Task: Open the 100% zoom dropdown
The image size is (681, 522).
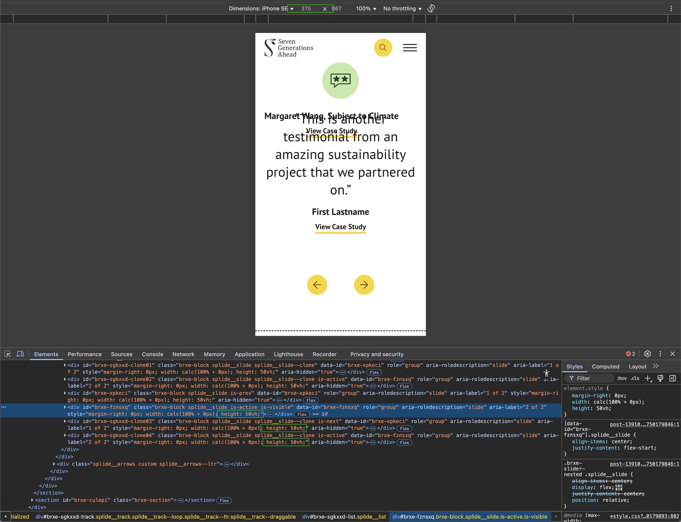Action: click(x=366, y=8)
